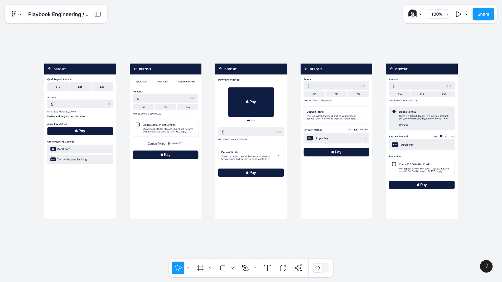
Task: Click the back arrow in second Deposit frame
Action: (x=135, y=69)
